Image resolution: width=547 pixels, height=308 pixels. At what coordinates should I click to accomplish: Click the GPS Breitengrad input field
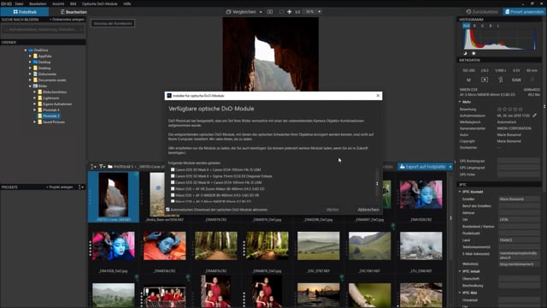pos(519,161)
